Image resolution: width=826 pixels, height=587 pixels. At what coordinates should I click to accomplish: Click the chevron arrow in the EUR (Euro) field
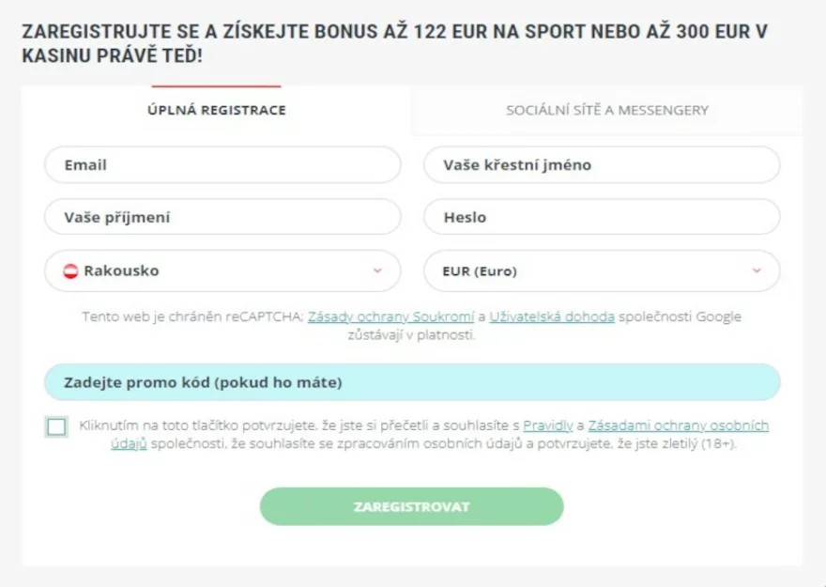coord(757,271)
